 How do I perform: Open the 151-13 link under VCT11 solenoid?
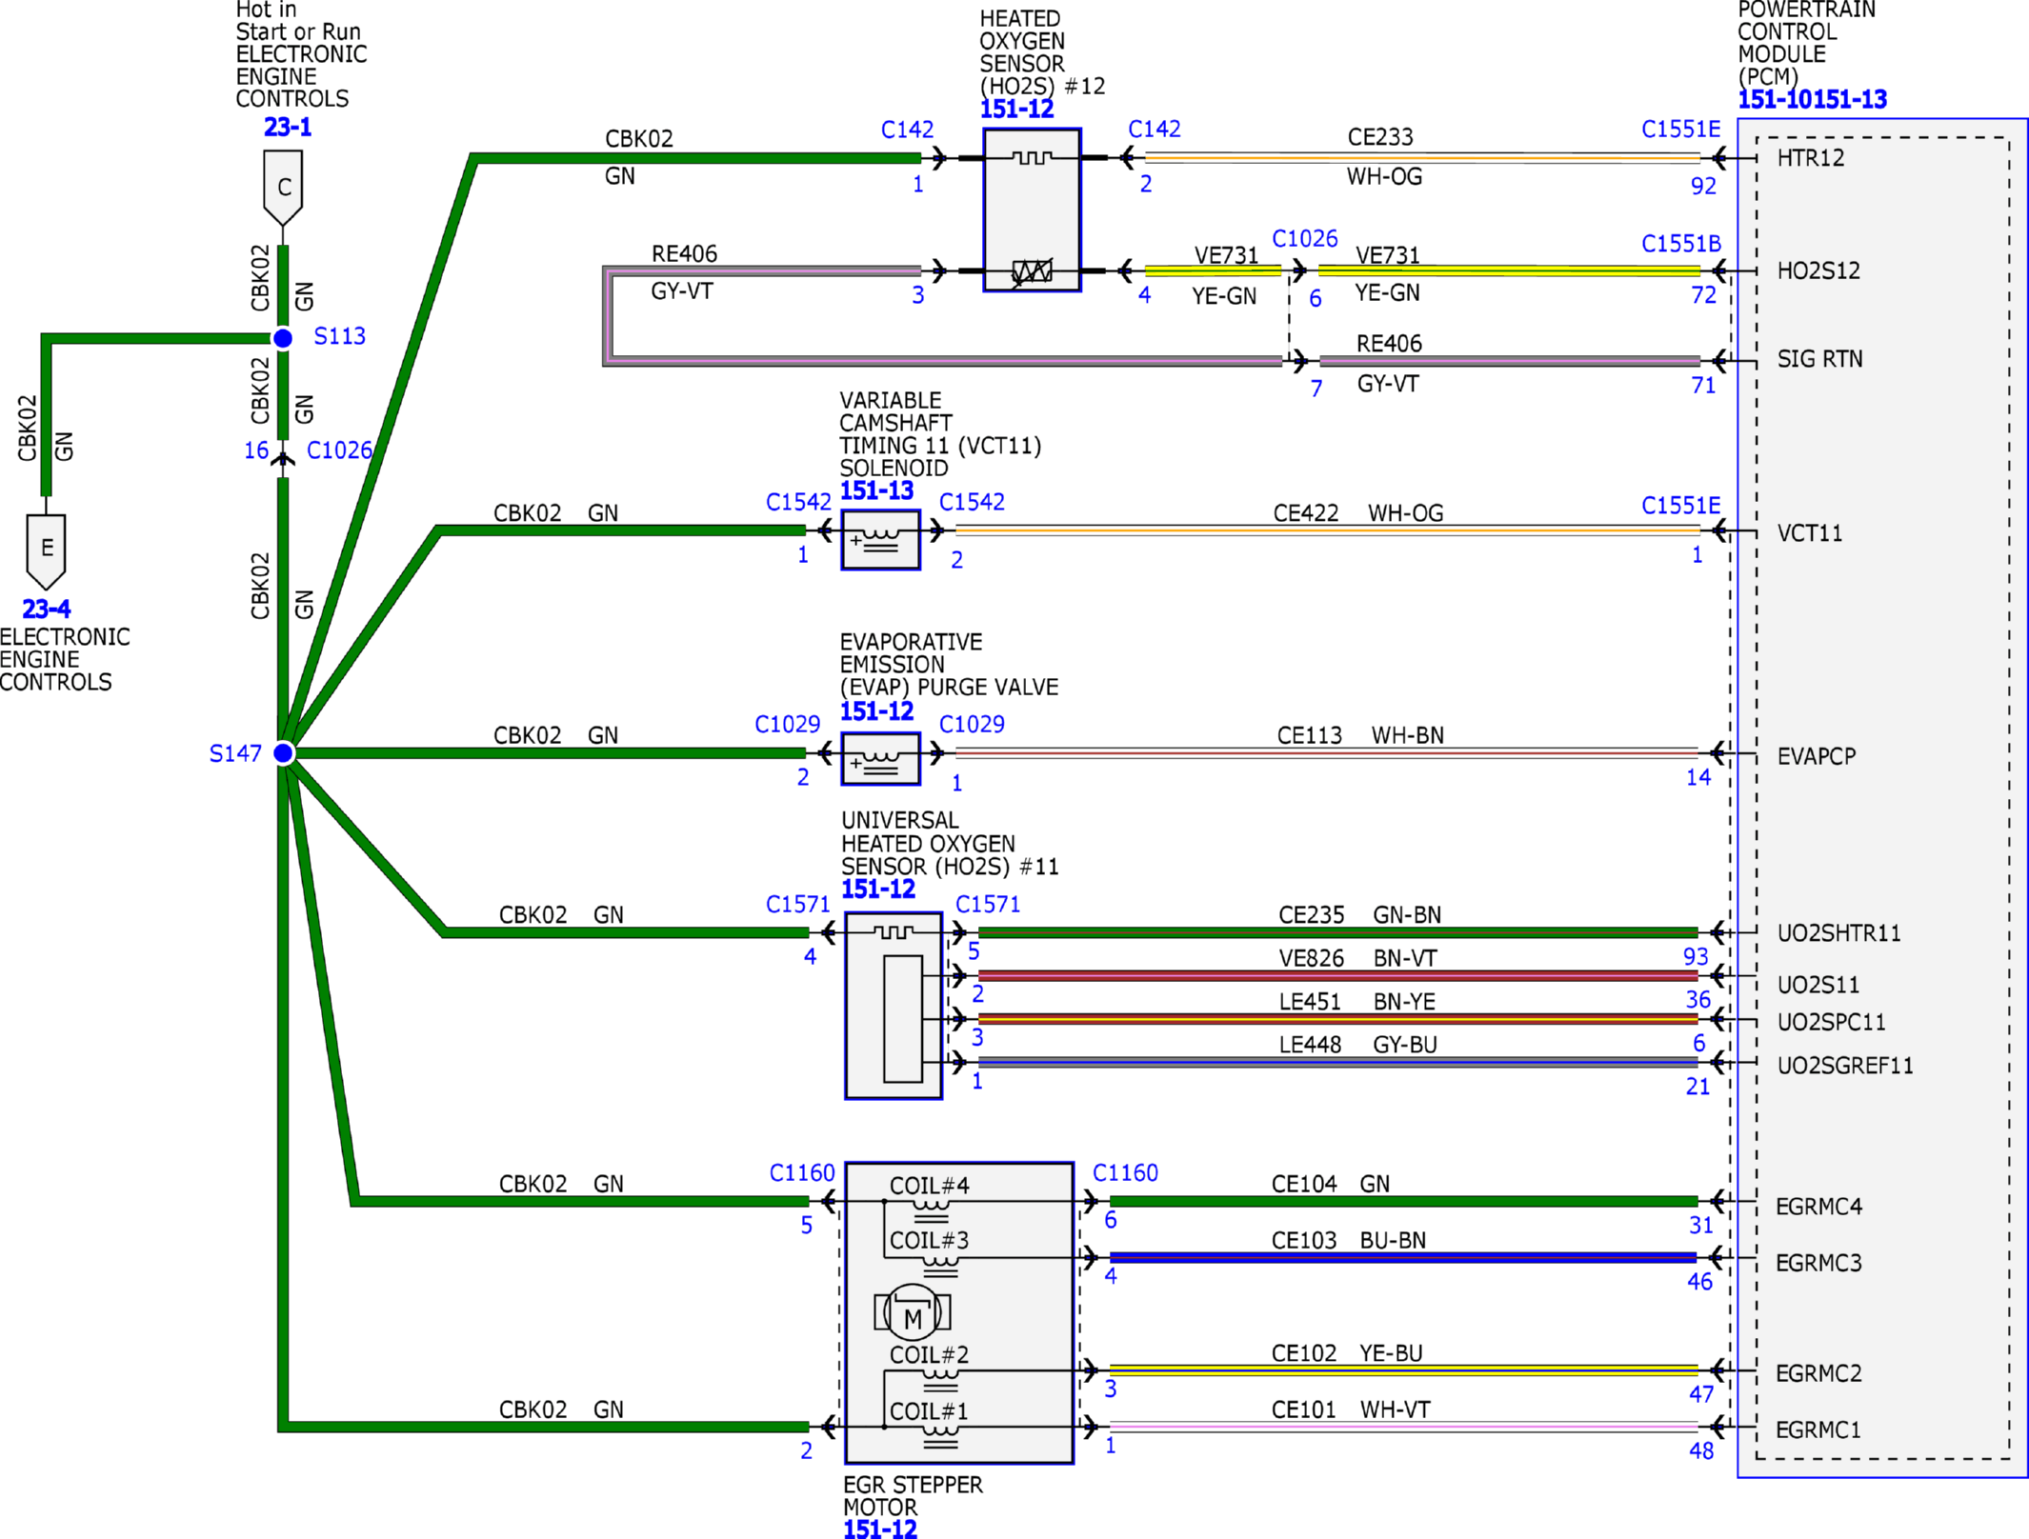[x=876, y=491]
